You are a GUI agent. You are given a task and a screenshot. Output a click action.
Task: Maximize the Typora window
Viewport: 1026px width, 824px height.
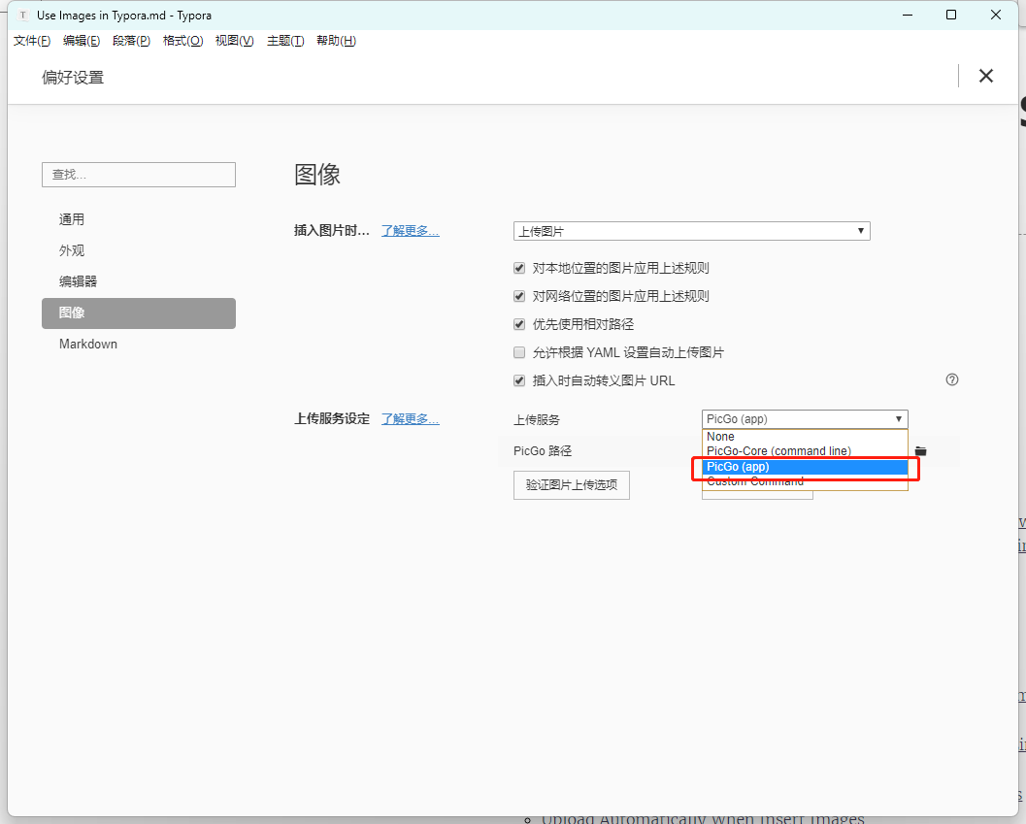pyautogui.click(x=951, y=16)
